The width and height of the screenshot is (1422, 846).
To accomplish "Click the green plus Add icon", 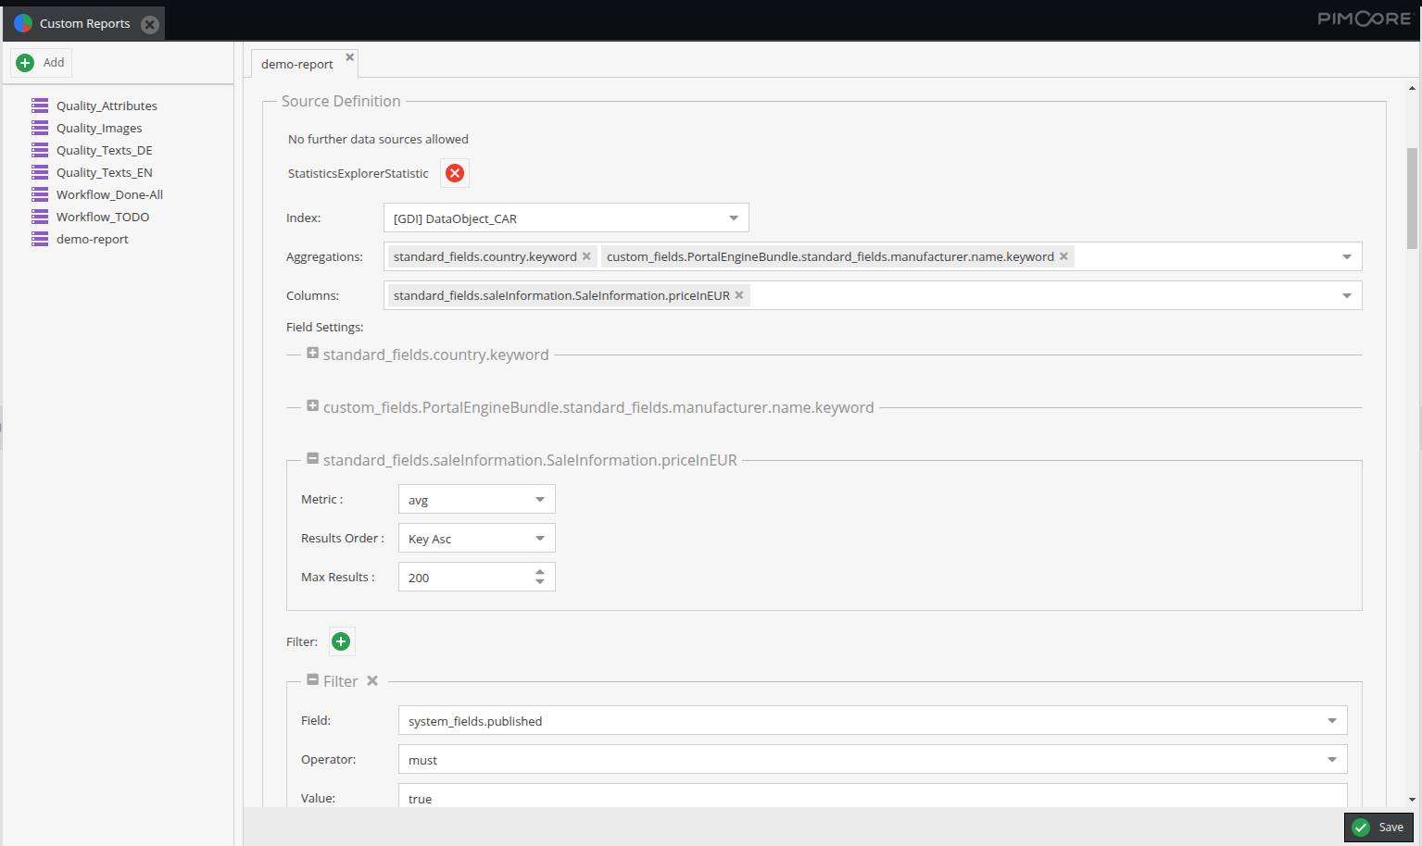I will click(x=25, y=62).
